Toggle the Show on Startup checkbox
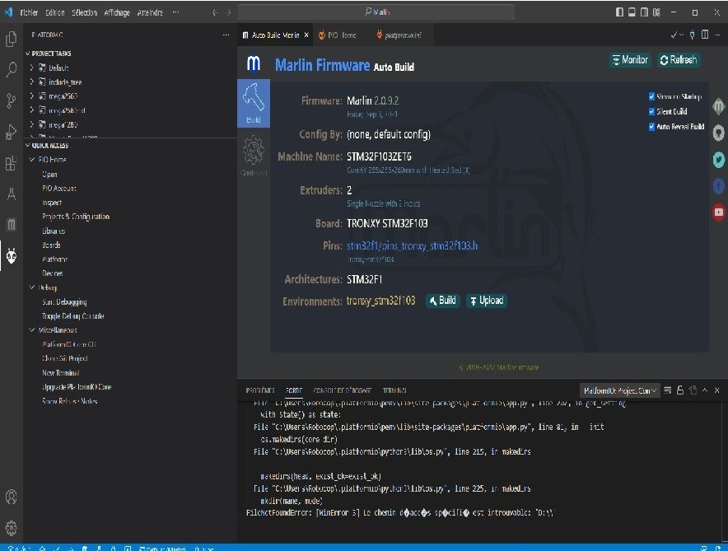This screenshot has width=728, height=551. (x=651, y=96)
